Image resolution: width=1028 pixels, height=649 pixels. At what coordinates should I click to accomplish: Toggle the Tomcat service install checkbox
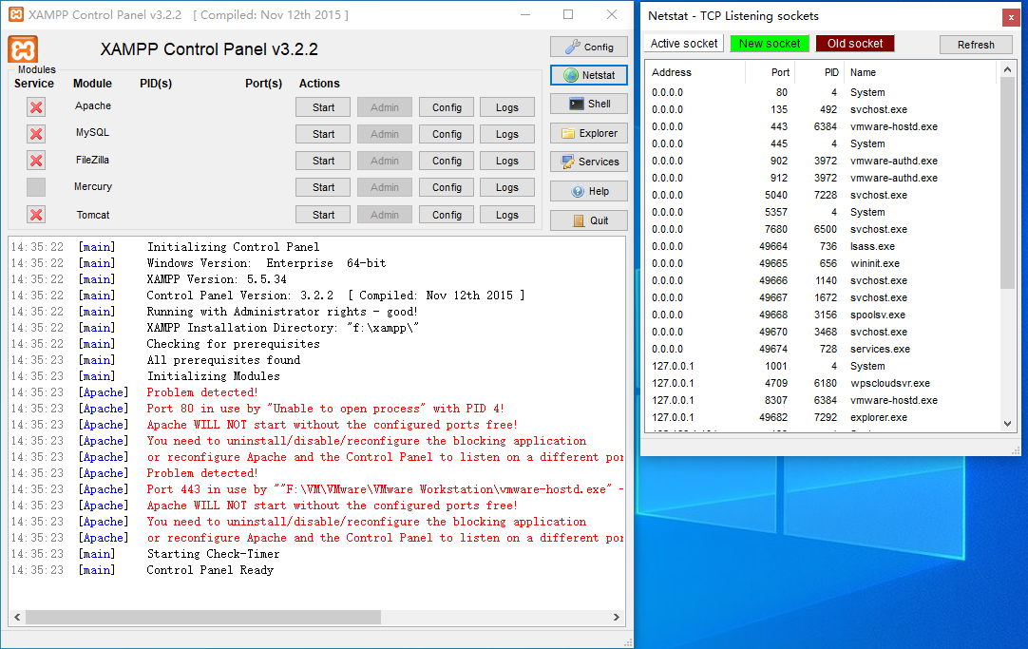click(x=36, y=215)
